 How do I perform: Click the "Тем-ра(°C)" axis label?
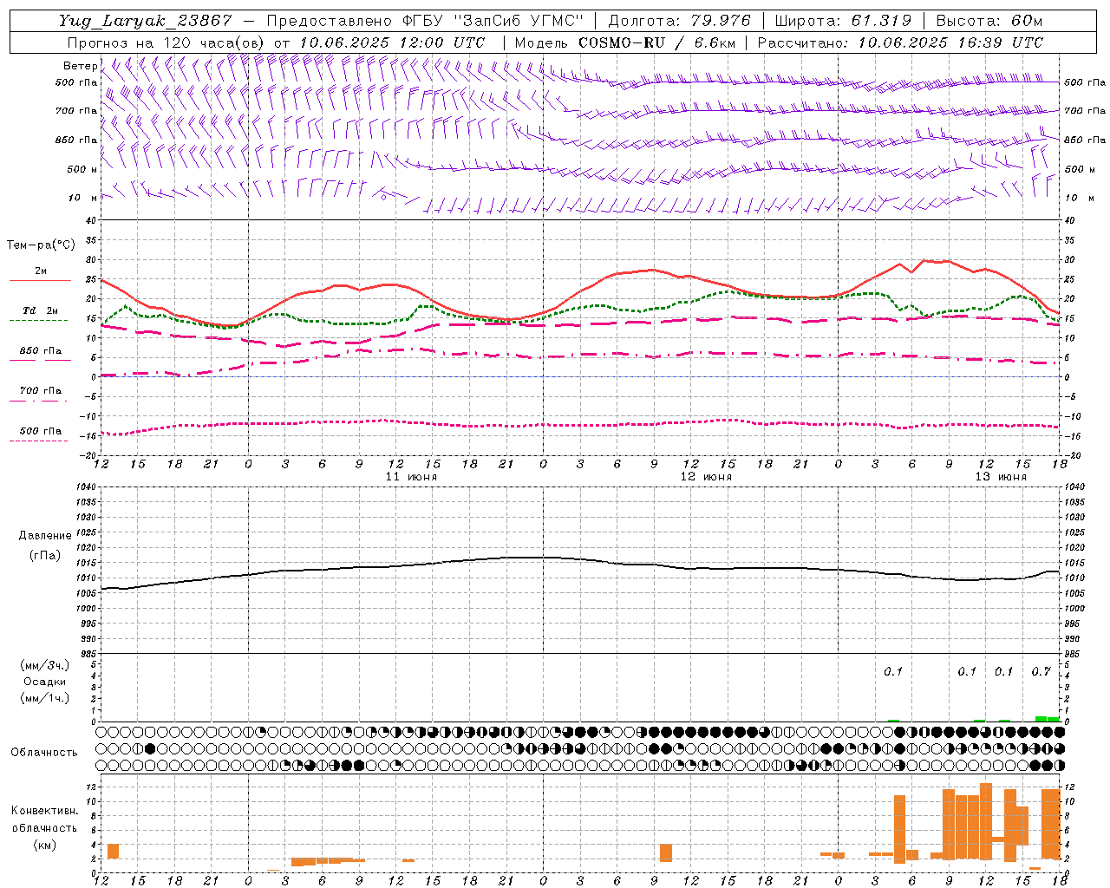(41, 245)
